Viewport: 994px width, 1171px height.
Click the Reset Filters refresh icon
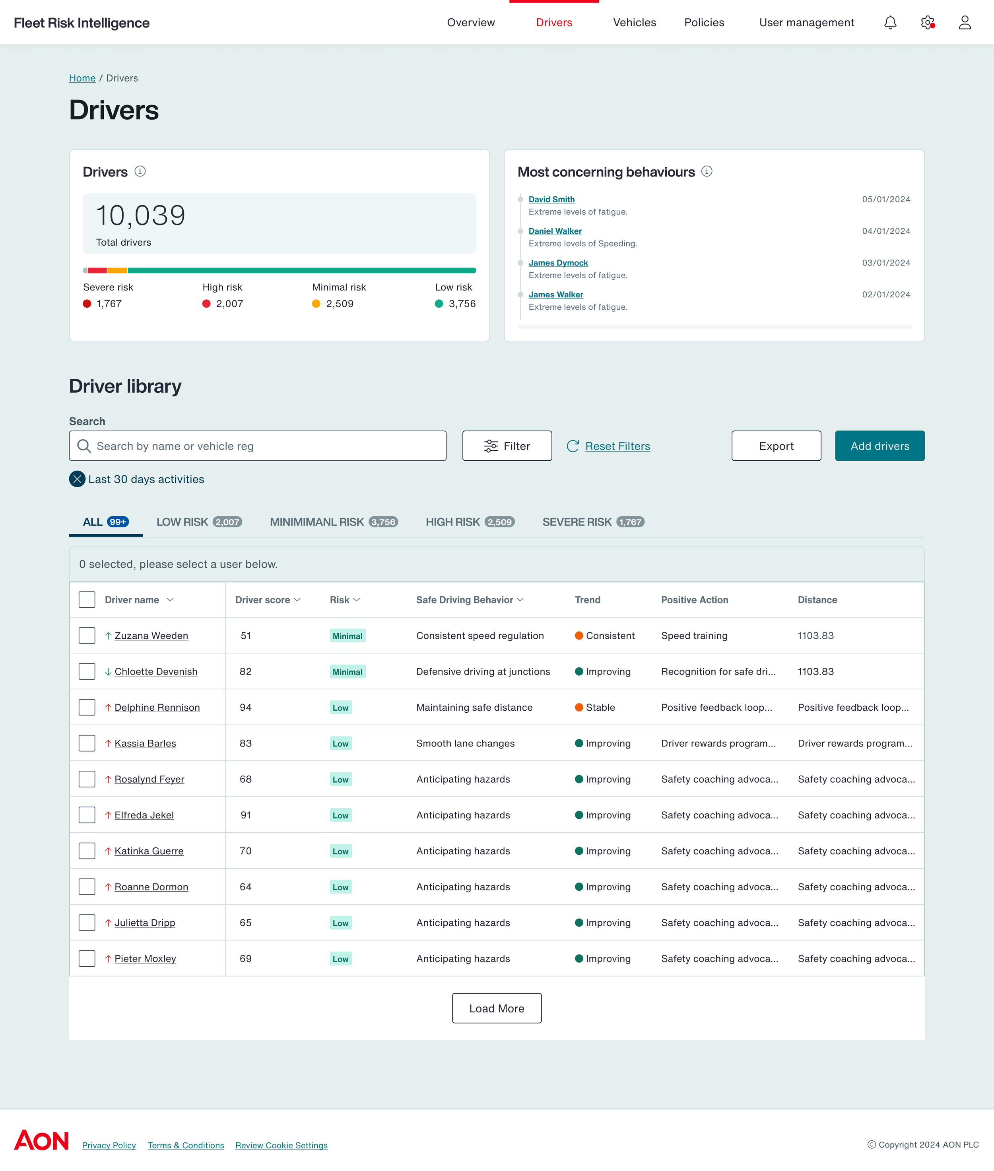(x=573, y=446)
